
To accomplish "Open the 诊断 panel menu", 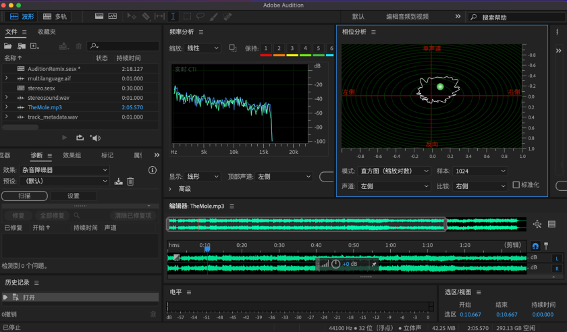I will (x=49, y=155).
